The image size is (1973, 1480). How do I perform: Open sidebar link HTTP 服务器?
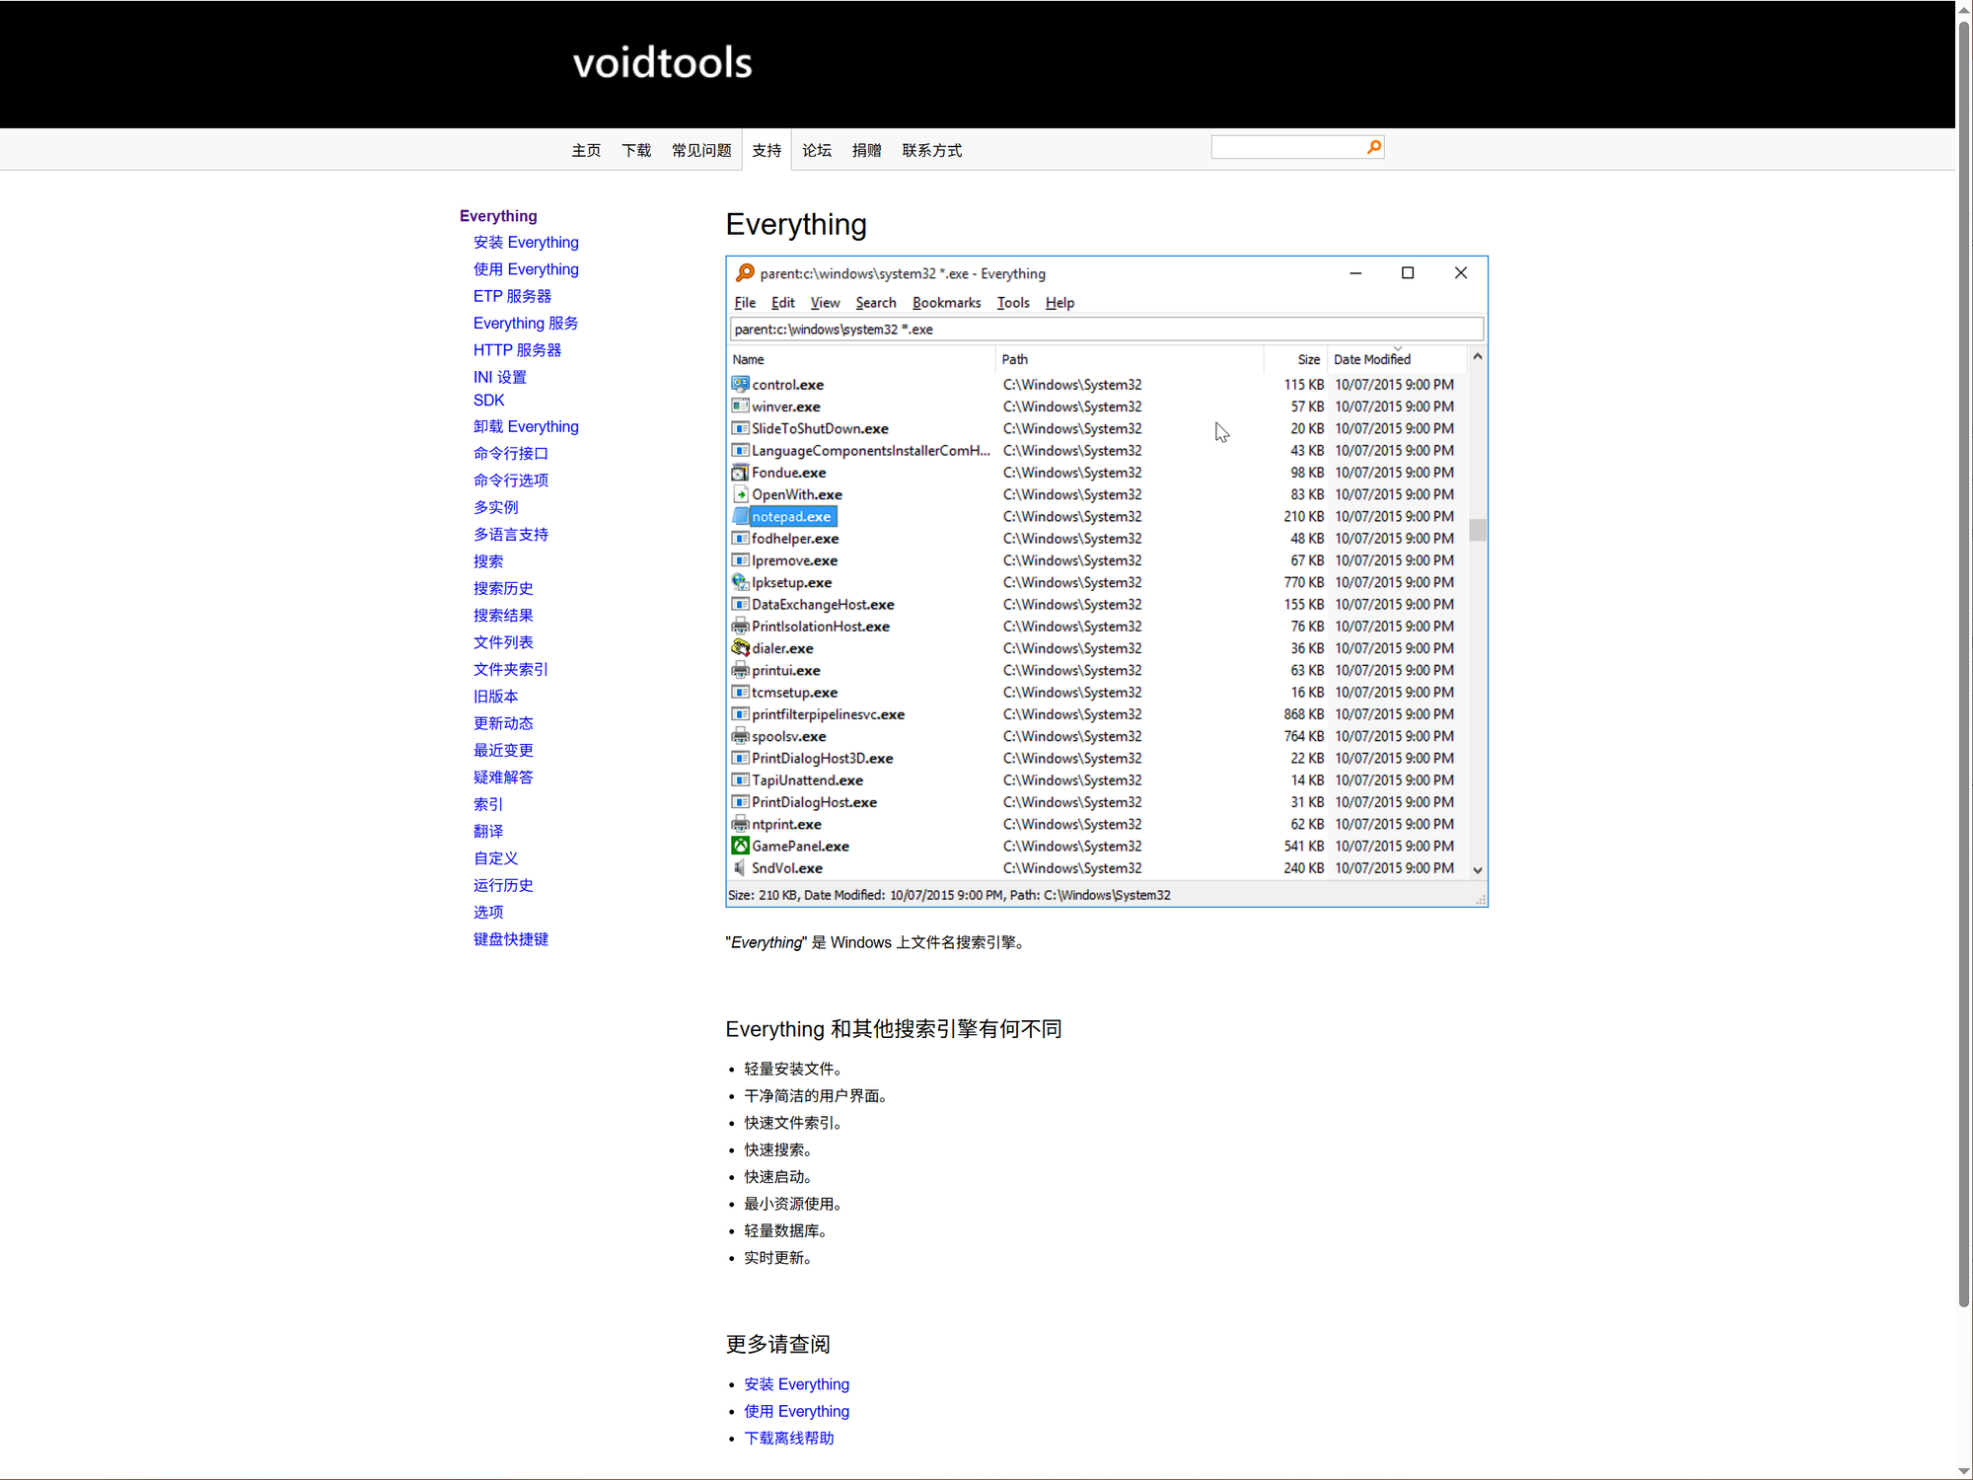pyautogui.click(x=517, y=350)
